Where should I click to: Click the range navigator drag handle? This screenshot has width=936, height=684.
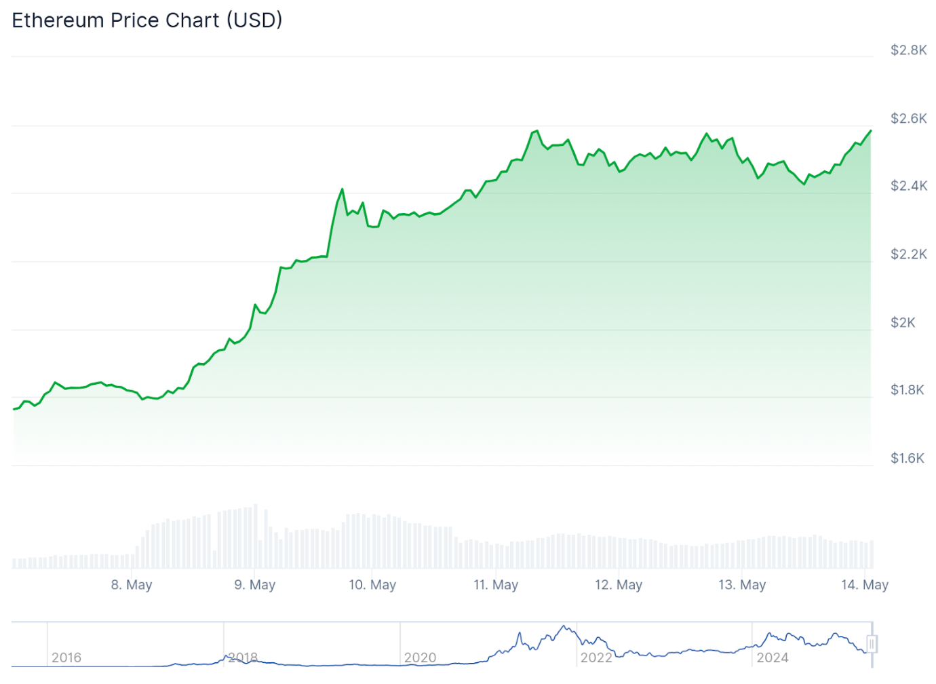coord(872,643)
